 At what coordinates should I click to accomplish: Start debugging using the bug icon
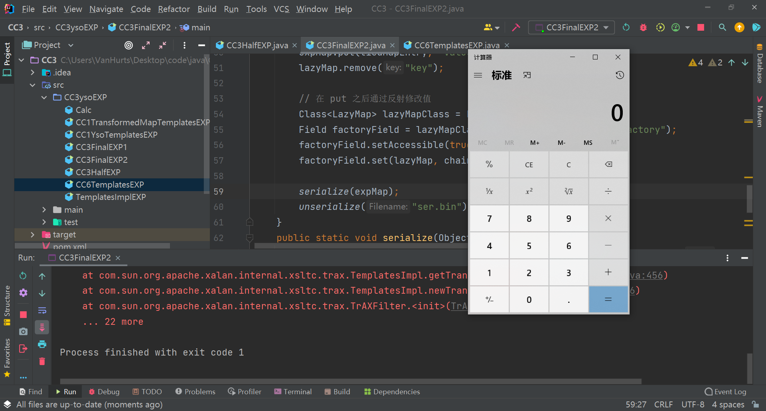pyautogui.click(x=643, y=27)
